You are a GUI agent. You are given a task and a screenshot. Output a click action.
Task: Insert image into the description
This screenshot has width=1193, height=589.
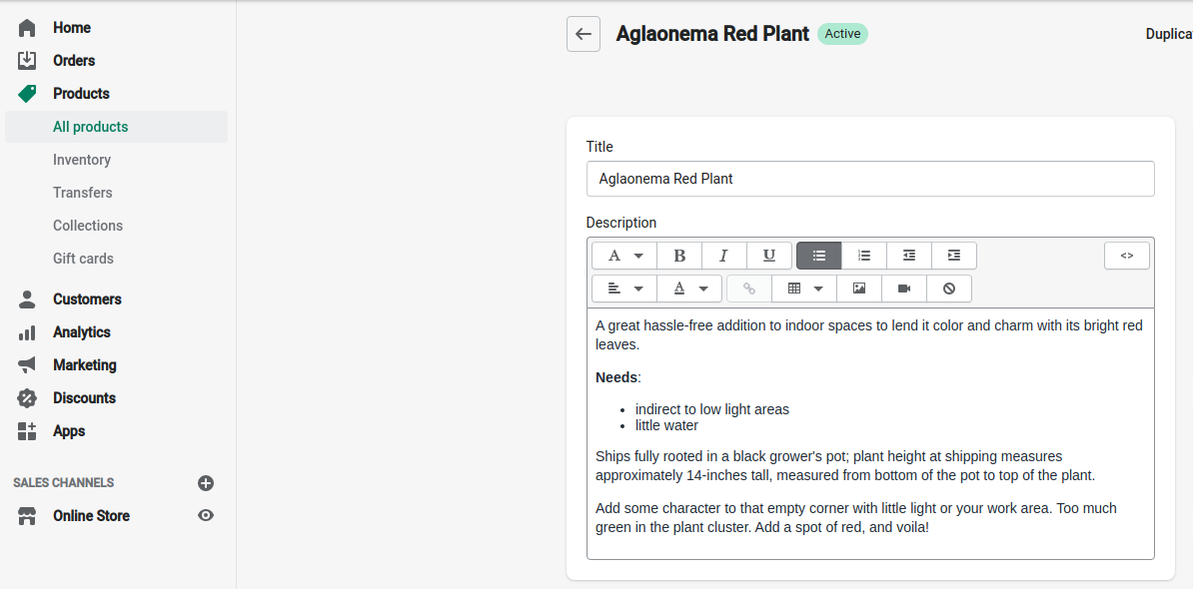point(859,289)
